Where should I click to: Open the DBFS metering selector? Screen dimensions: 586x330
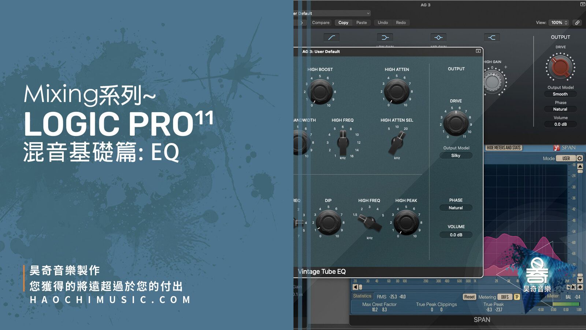pos(505,297)
